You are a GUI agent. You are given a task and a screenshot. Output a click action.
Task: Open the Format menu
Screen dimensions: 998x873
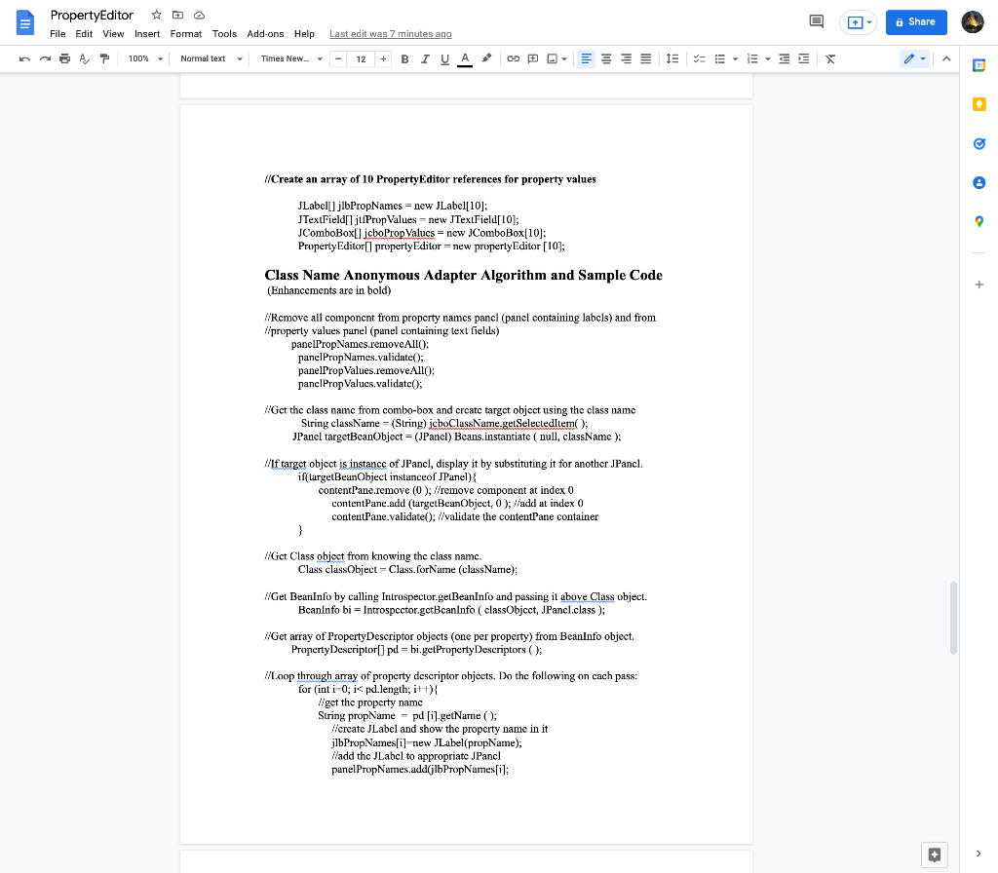tap(185, 33)
